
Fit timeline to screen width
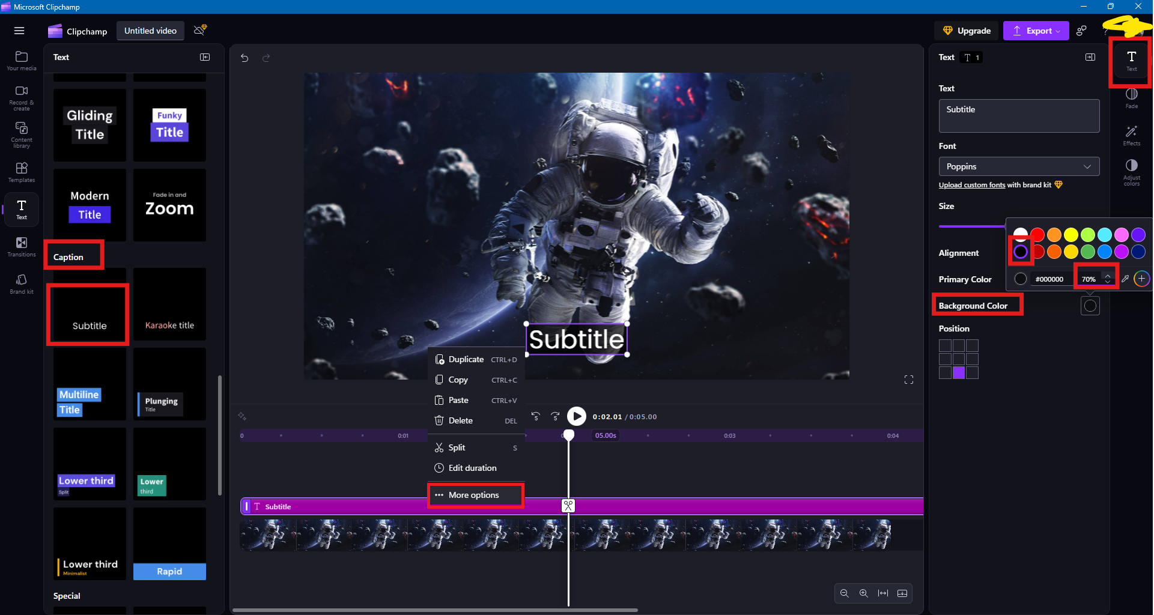click(x=883, y=593)
